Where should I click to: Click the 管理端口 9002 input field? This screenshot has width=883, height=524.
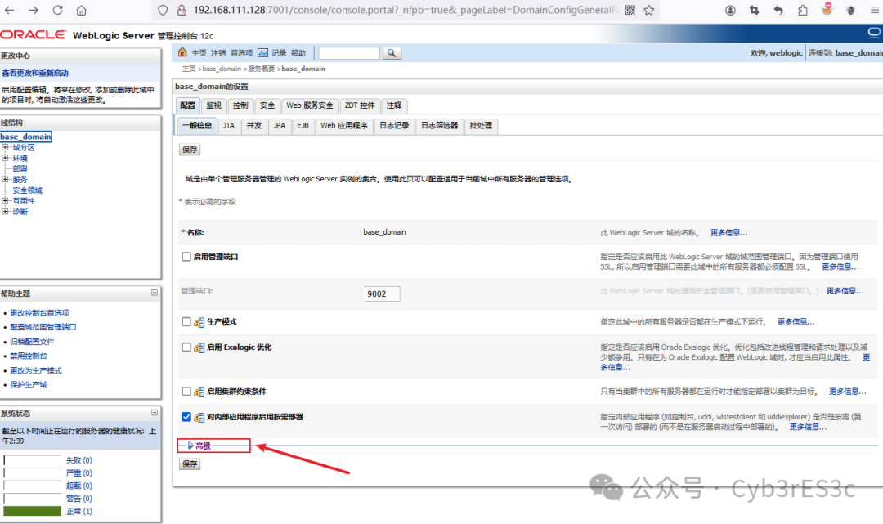click(383, 293)
